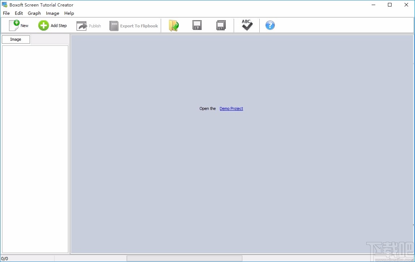Open a project using the folder icon
415x262 pixels.
tap(174, 25)
